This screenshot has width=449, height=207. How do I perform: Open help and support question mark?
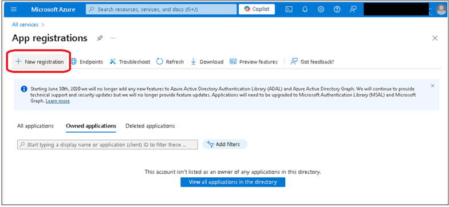pos(337,9)
